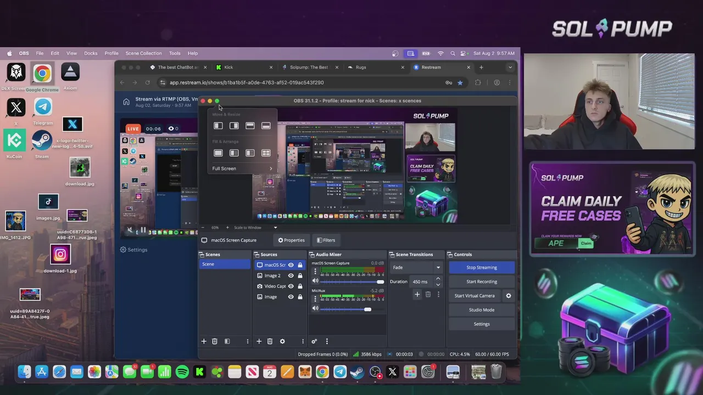Screen dimensions: 703x395
Task: Remove scene using Scenes panel trash icon
Action: 215,341
